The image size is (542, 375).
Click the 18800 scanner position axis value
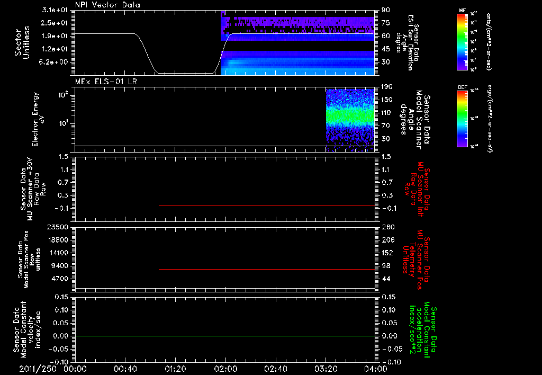[58, 240]
